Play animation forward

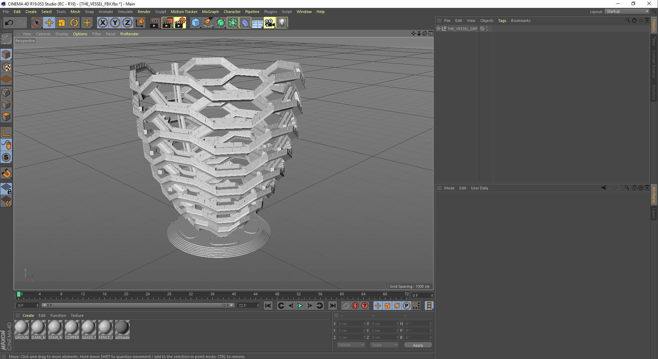click(x=300, y=306)
